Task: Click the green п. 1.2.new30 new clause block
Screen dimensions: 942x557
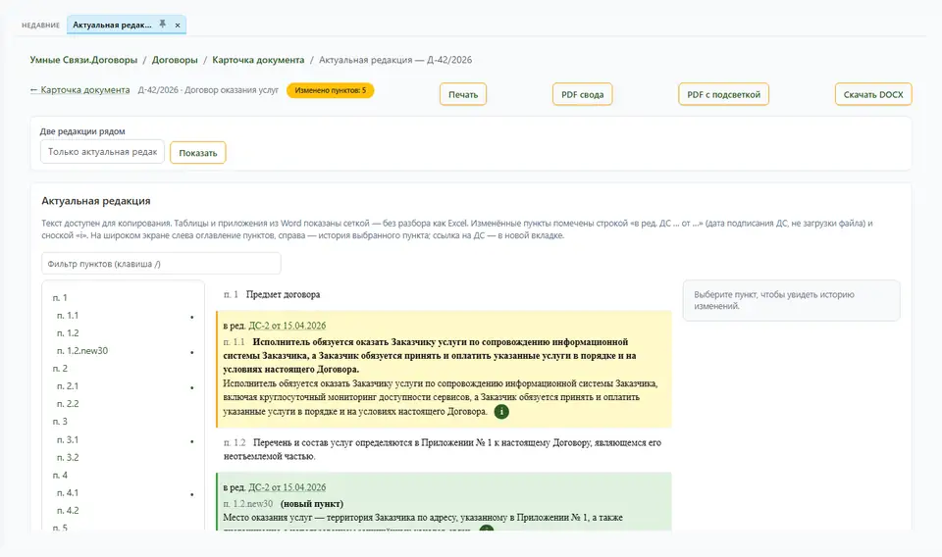Action: click(x=444, y=501)
